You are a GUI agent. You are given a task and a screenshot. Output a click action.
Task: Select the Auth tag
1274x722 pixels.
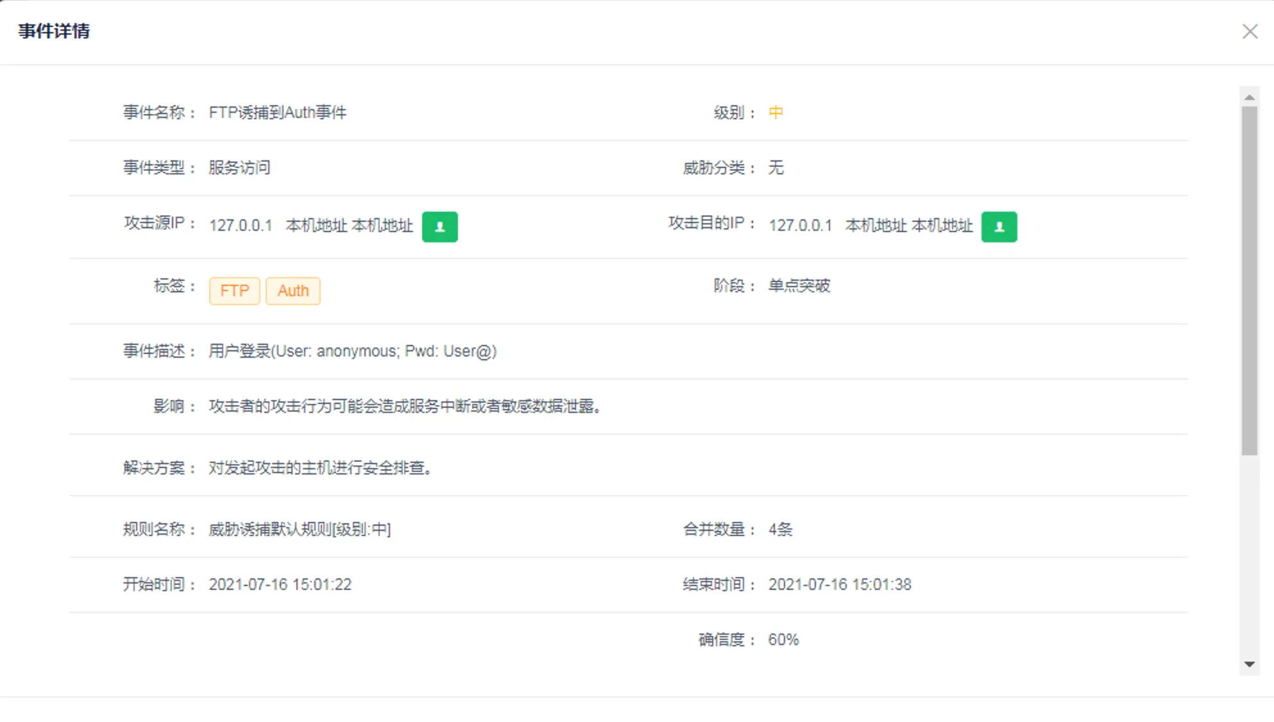tap(293, 290)
